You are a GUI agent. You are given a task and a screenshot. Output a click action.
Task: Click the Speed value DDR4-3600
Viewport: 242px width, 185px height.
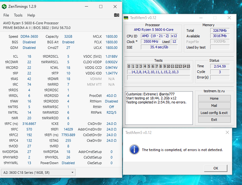coord(29,36)
